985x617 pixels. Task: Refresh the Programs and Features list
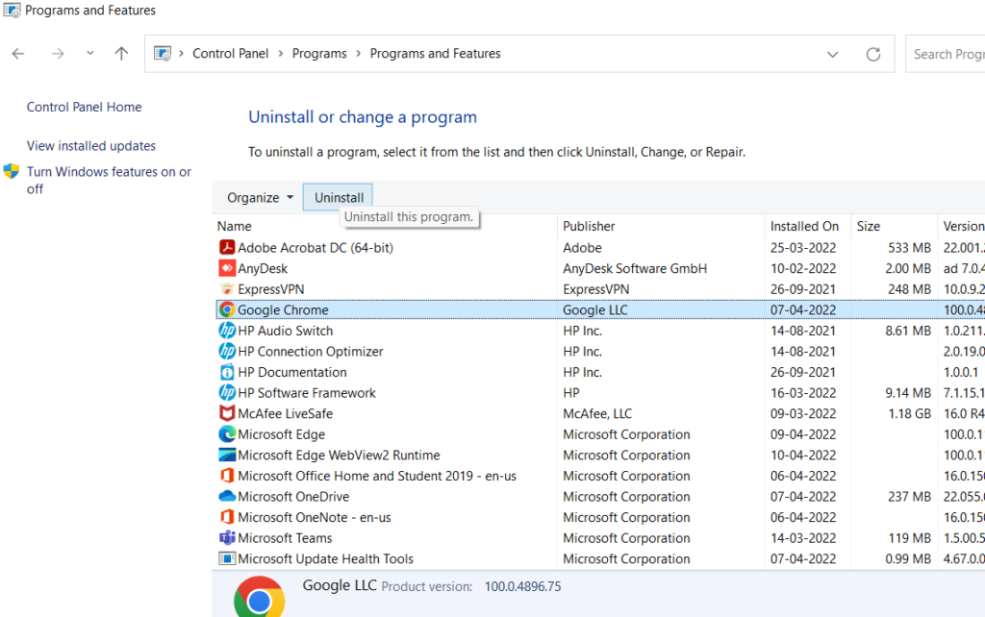coord(873,54)
